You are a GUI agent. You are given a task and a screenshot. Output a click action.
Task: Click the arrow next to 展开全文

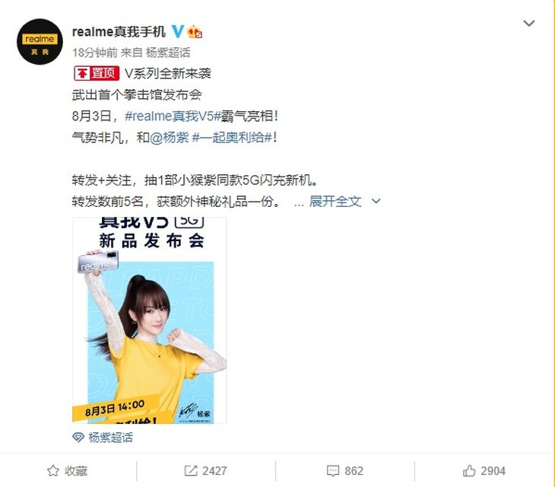376,202
